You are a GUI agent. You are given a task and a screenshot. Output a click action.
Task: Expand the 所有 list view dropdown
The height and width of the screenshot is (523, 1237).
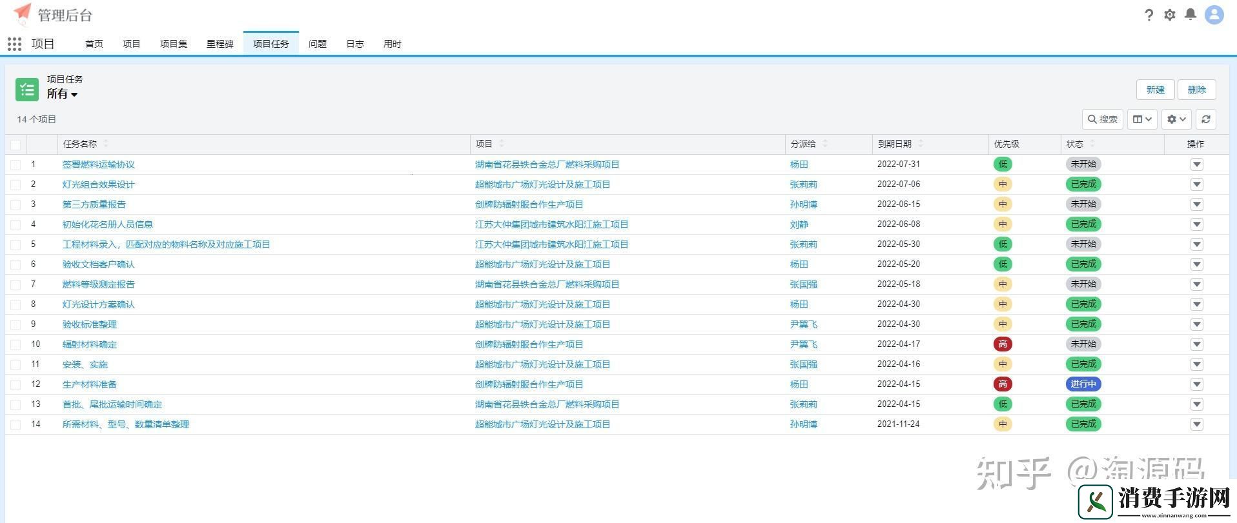coord(62,94)
